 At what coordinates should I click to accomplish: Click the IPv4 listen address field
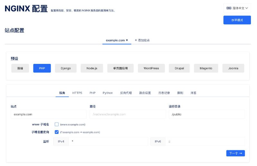pyautogui.click(x=108, y=141)
